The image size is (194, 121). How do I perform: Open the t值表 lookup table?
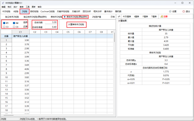point(136,17)
